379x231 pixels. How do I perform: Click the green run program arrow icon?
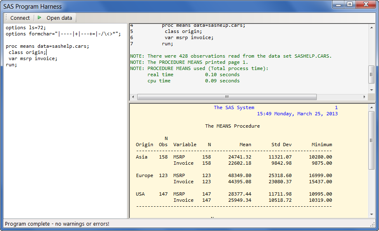[40, 18]
